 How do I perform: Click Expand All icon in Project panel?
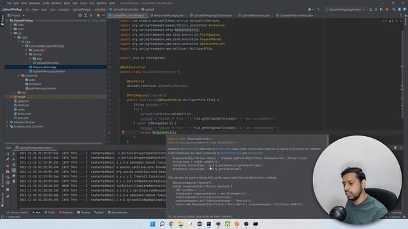point(85,15)
